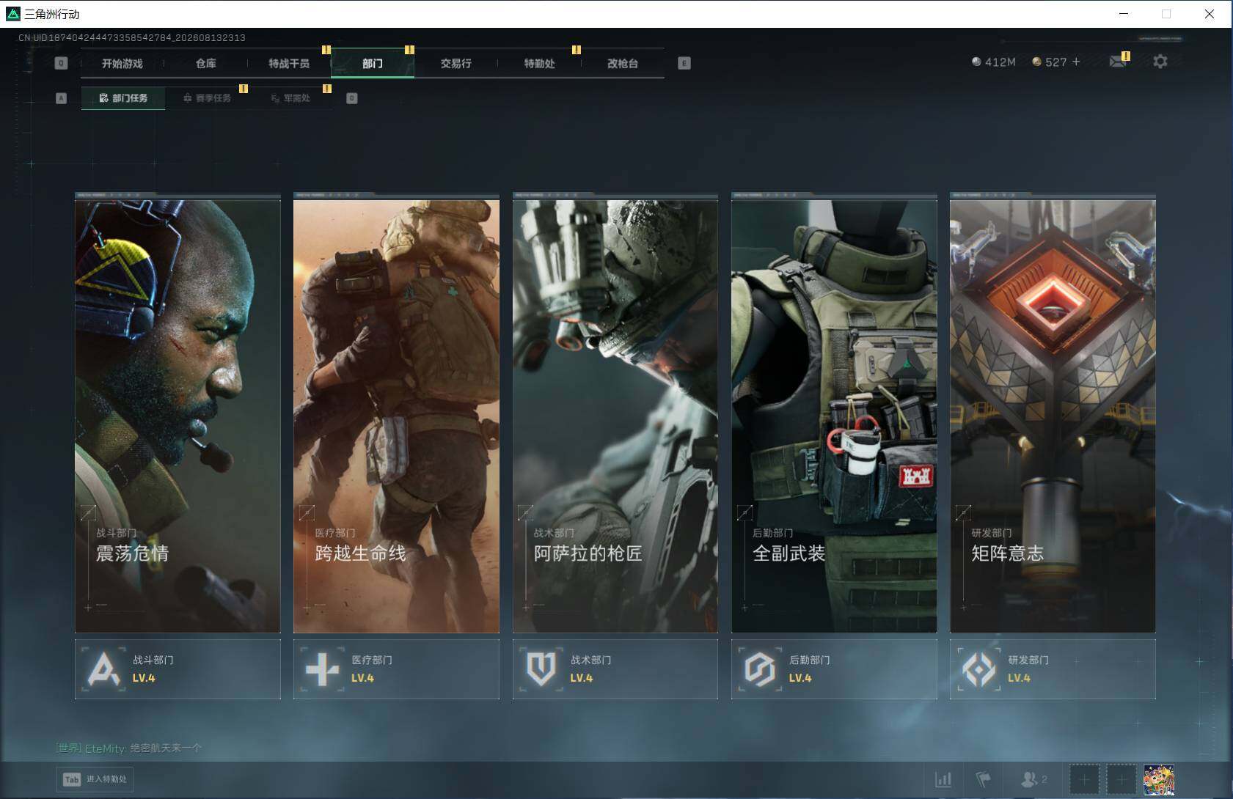
Task: Click the 527 balance value
Action: pyautogui.click(x=1055, y=62)
